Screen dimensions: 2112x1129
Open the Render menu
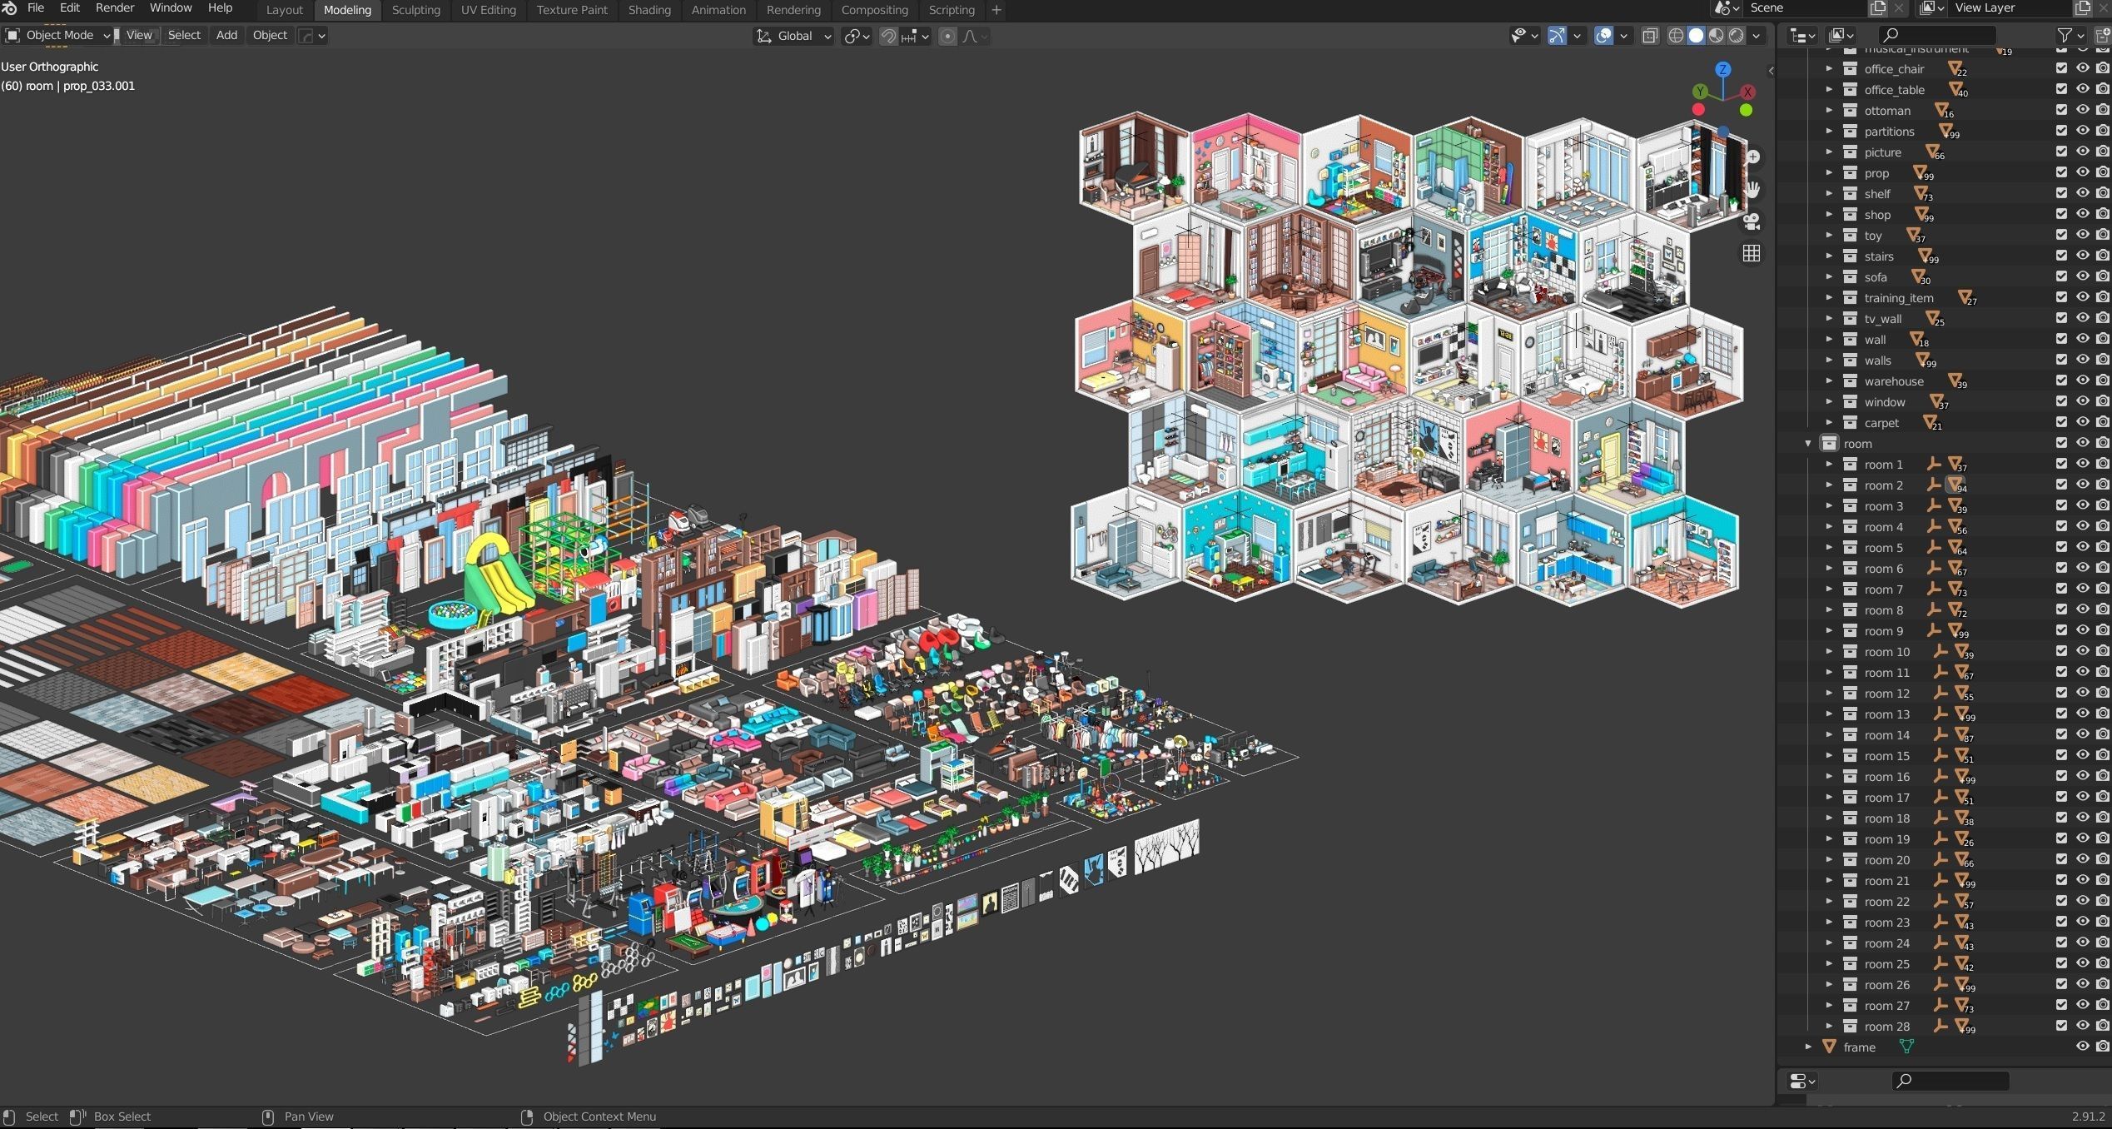[x=115, y=7]
